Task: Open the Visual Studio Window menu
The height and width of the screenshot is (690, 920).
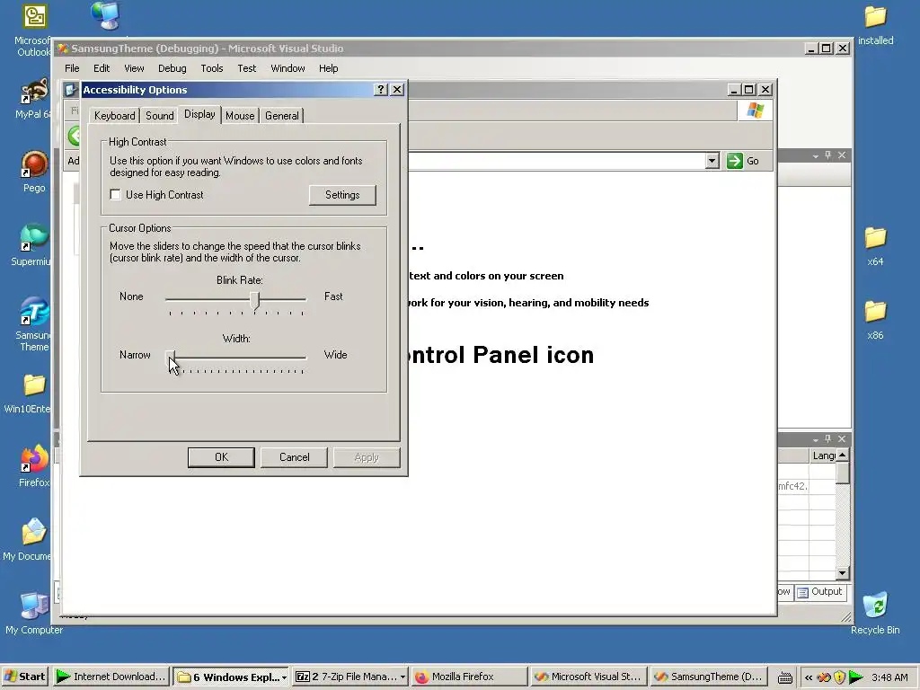Action: point(287,68)
